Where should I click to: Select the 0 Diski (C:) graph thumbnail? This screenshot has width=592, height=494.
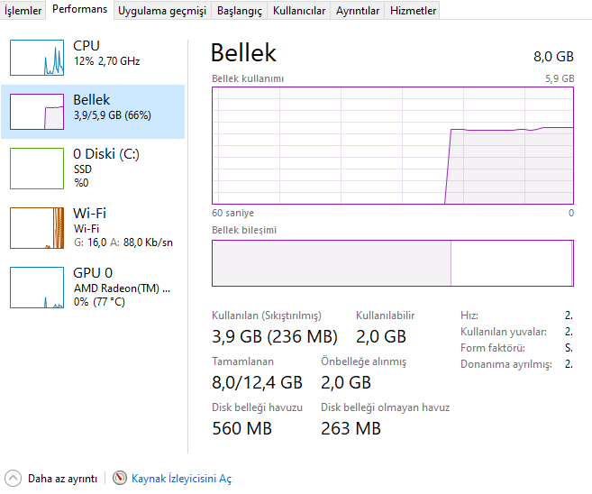coord(37,169)
